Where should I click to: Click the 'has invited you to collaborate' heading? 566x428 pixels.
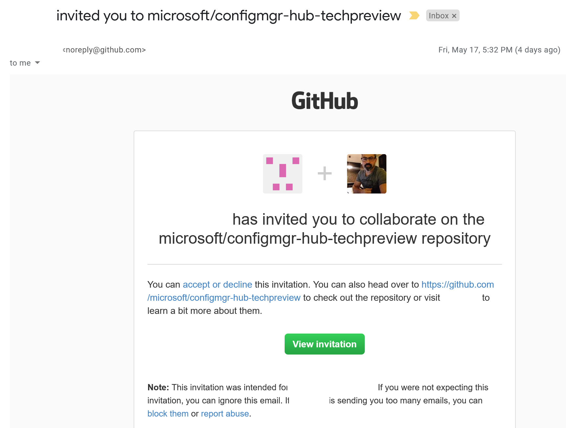325,229
